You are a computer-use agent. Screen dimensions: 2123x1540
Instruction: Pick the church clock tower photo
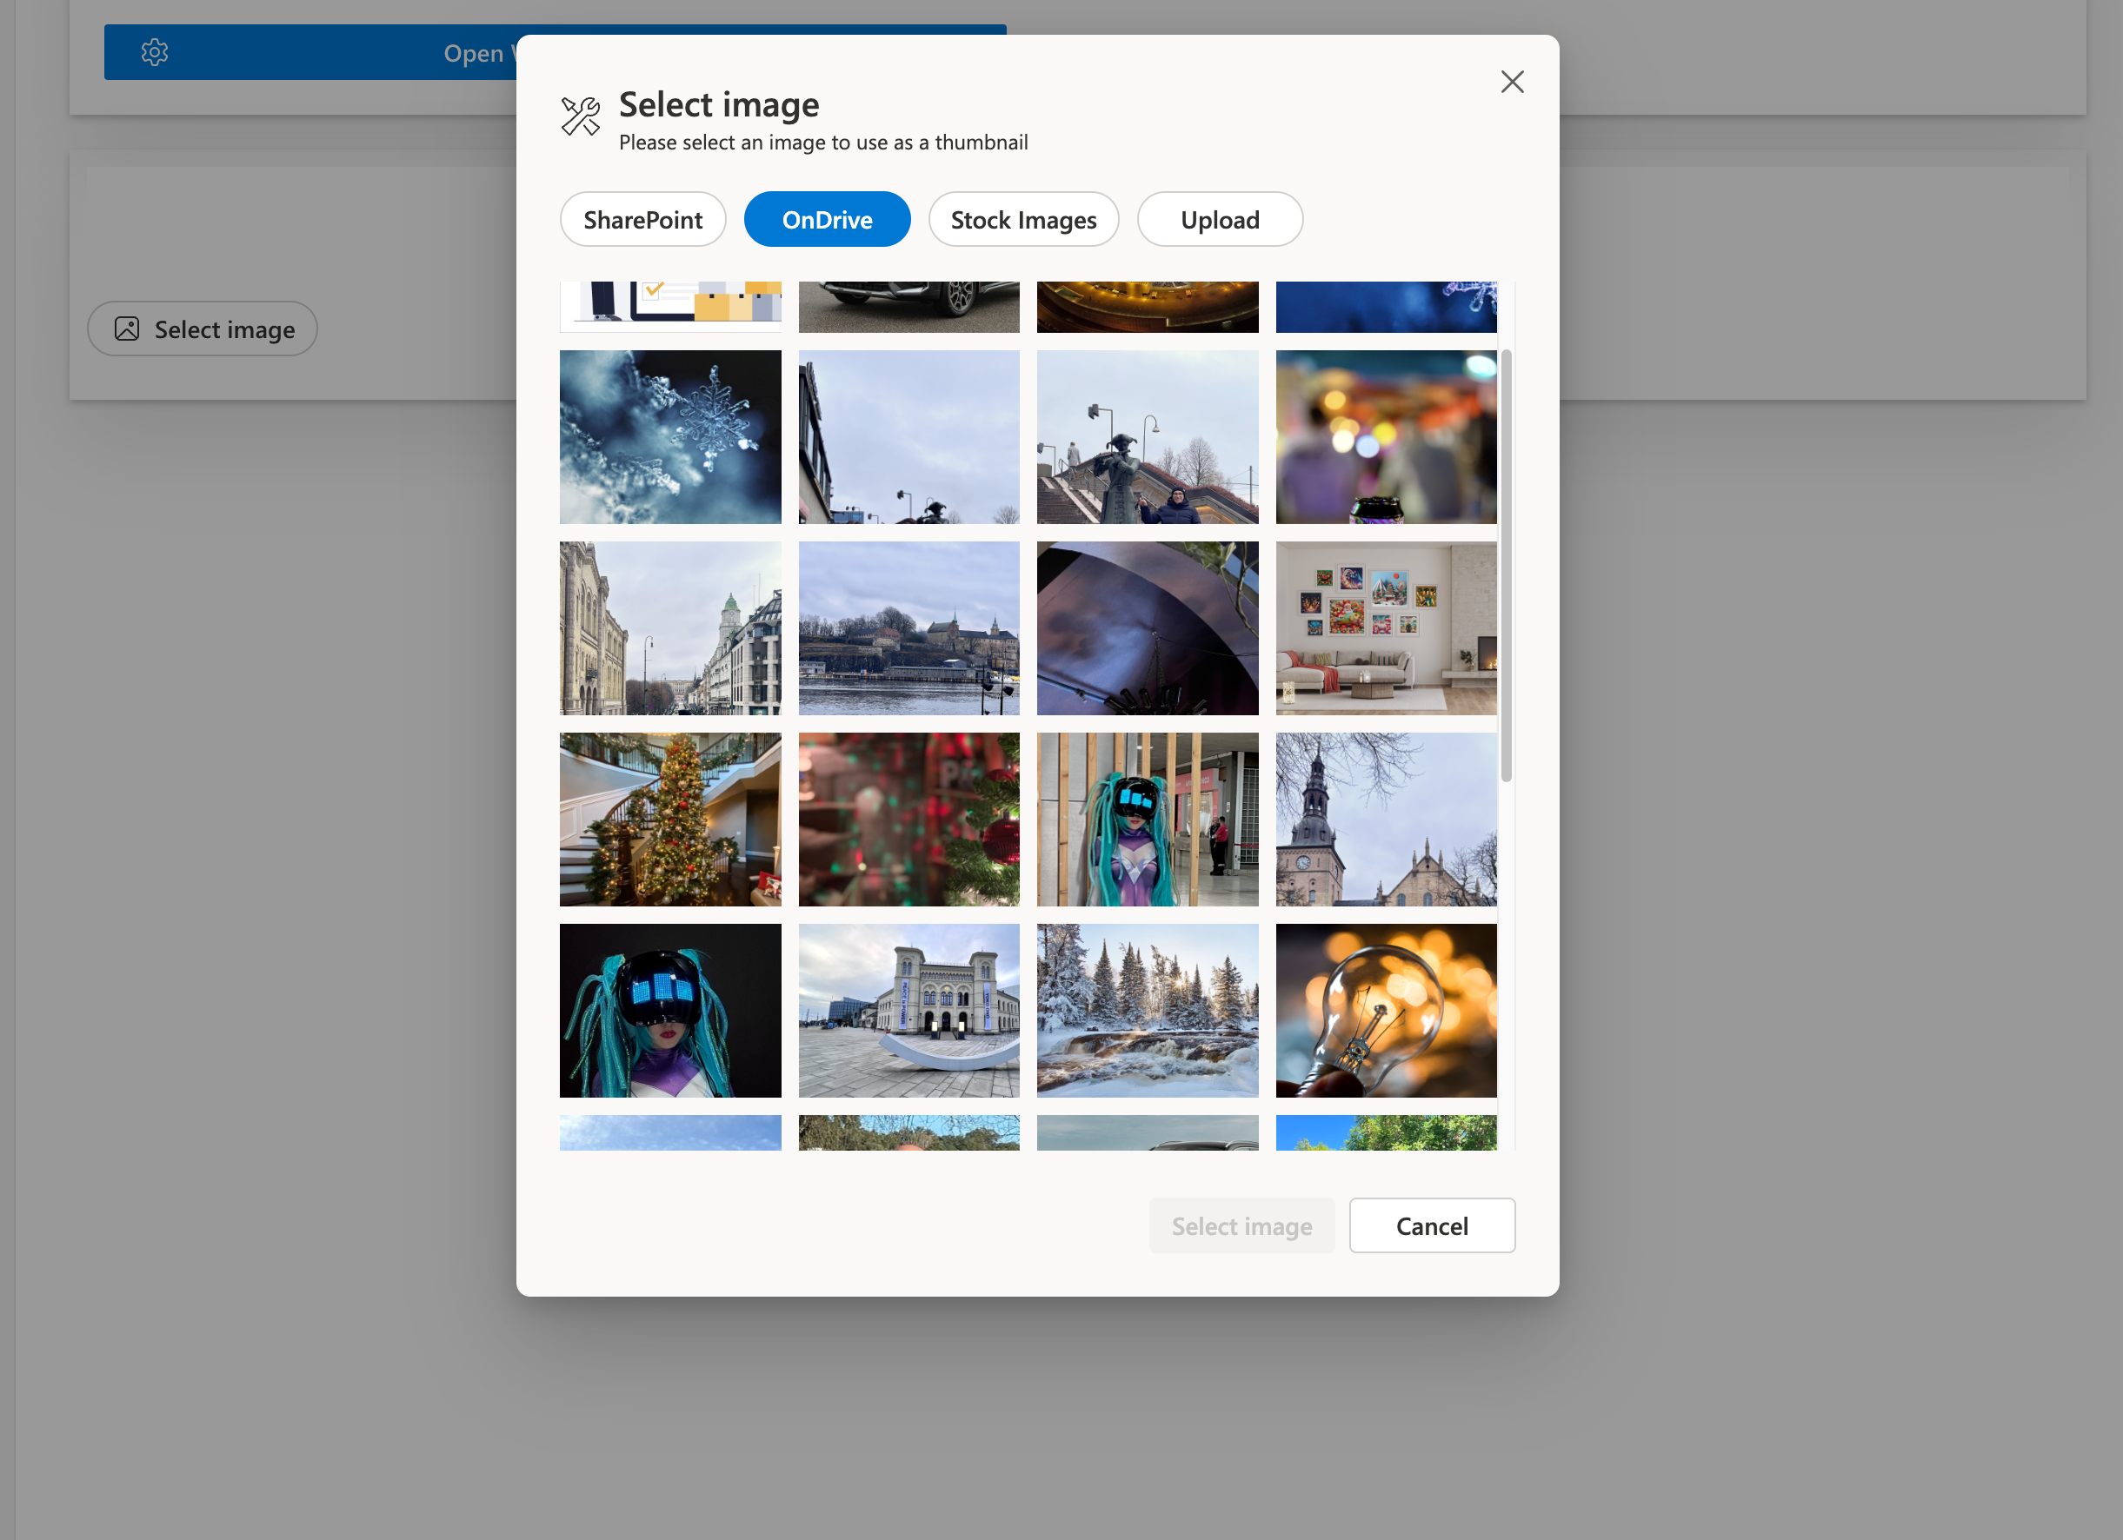click(x=1386, y=820)
